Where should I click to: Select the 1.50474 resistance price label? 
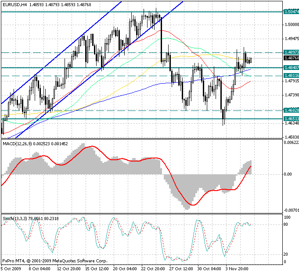click(291, 12)
